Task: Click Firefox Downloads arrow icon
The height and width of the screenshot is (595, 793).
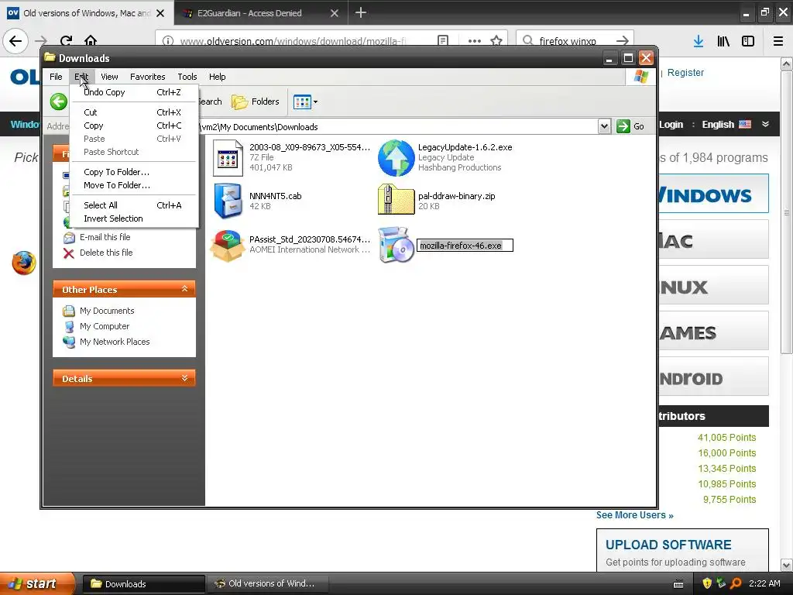Action: pyautogui.click(x=699, y=42)
